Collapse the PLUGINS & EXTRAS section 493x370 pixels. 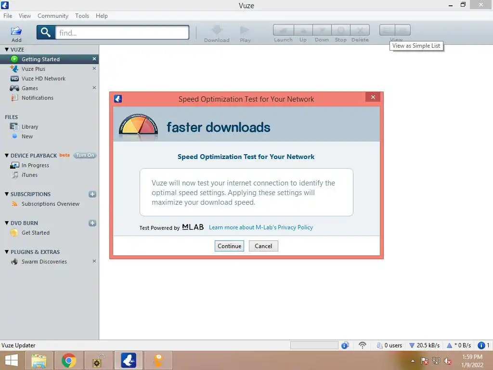(x=7, y=252)
